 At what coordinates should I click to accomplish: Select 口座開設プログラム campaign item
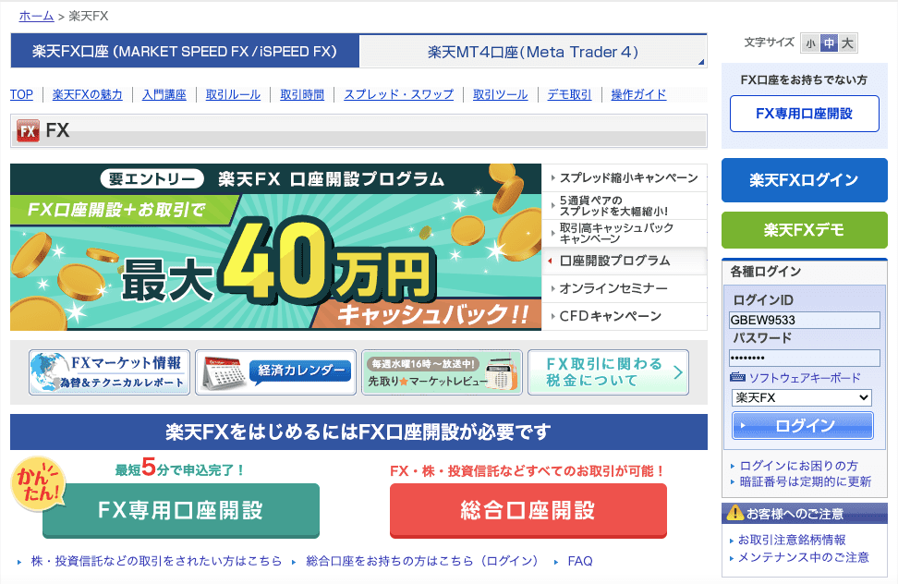(625, 262)
